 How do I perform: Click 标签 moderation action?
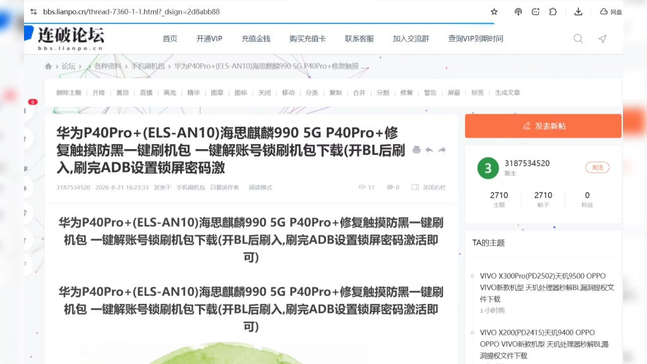click(478, 93)
